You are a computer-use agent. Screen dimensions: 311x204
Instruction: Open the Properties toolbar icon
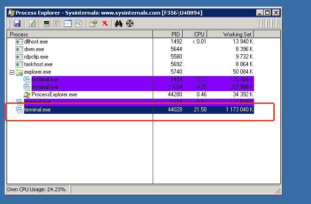[93, 24]
